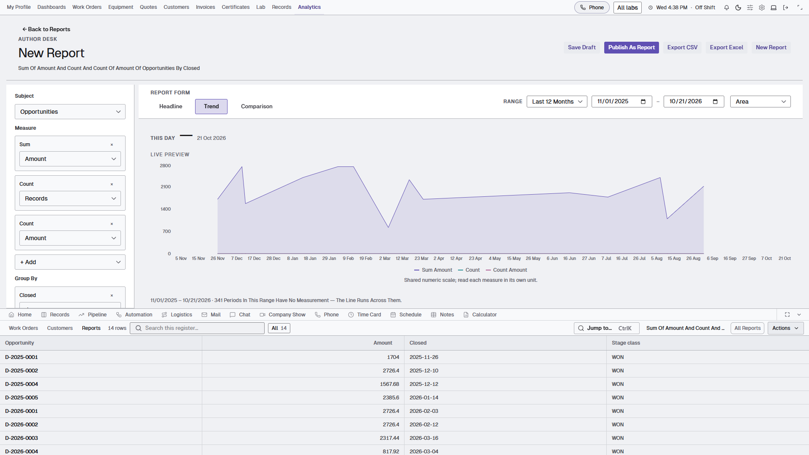Image resolution: width=809 pixels, height=455 pixels.
Task: Go Back to Reports
Action: click(x=46, y=29)
